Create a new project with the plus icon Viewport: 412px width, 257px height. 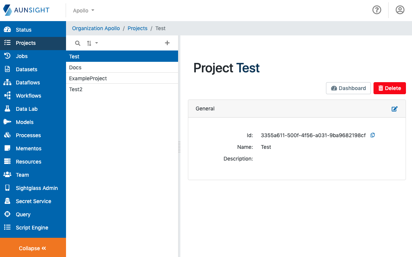coord(167,43)
